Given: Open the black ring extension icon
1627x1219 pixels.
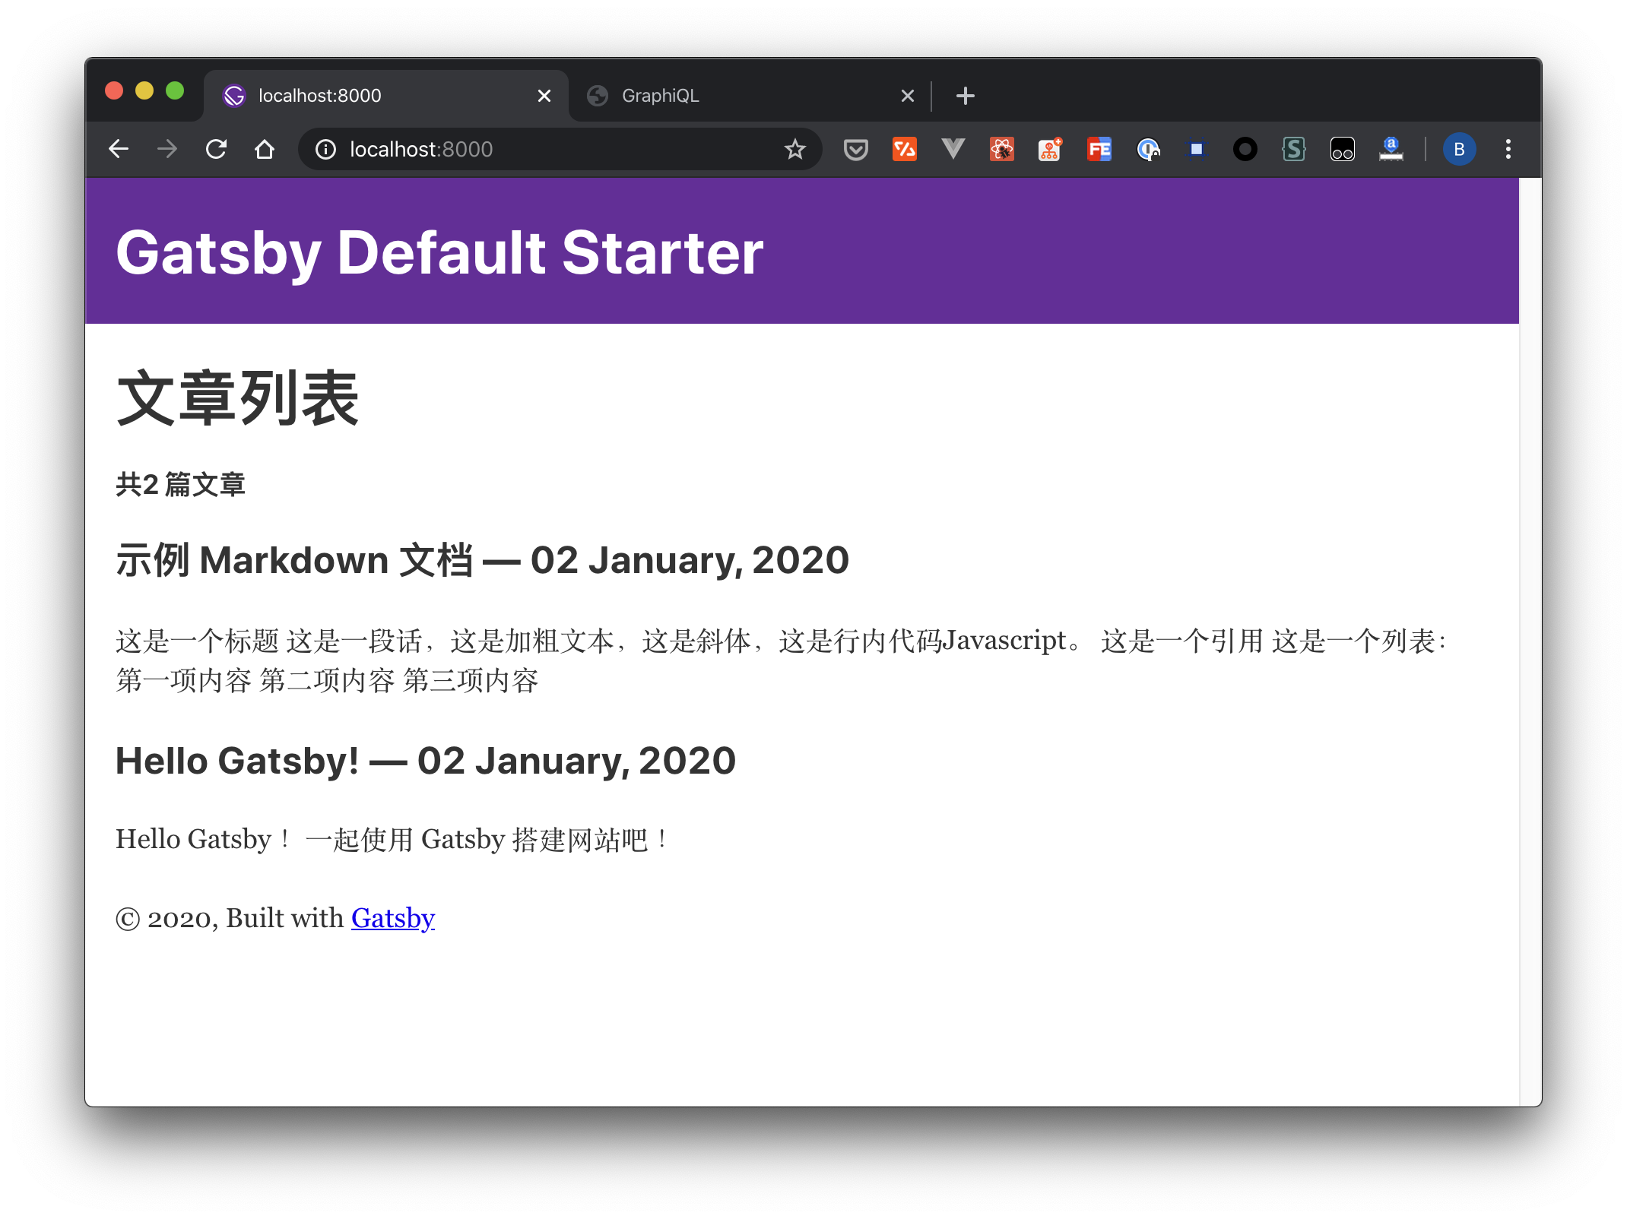Looking at the screenshot, I should click(x=1245, y=149).
